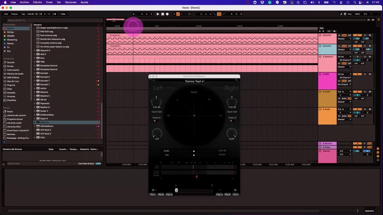Toggle the highlighted automation arm icon

click(x=178, y=14)
